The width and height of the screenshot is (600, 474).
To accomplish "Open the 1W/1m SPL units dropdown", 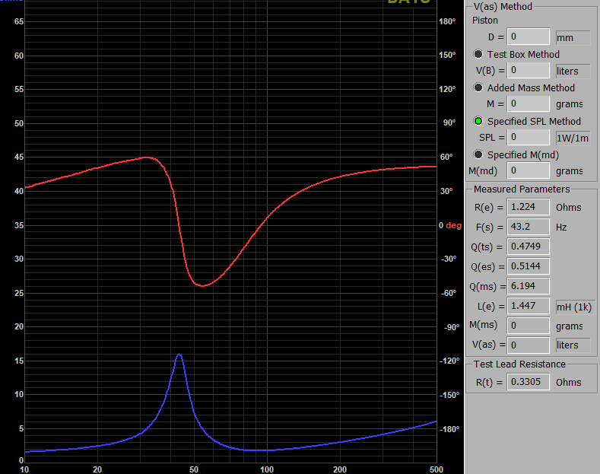I will coord(573,138).
